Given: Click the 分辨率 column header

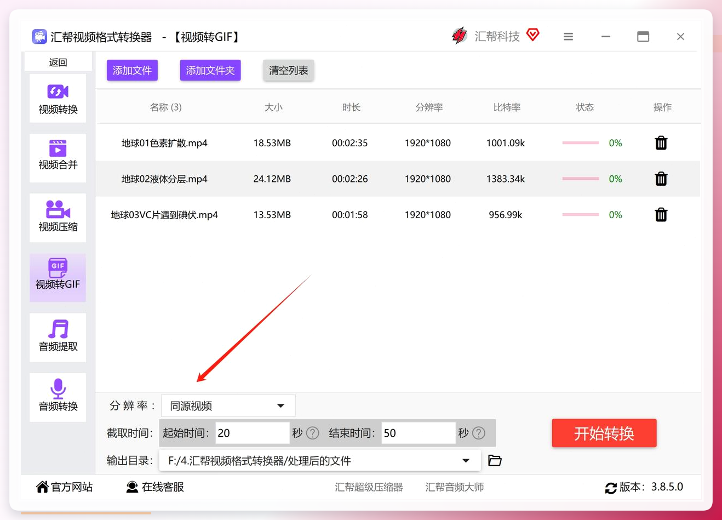Looking at the screenshot, I should click(x=429, y=107).
